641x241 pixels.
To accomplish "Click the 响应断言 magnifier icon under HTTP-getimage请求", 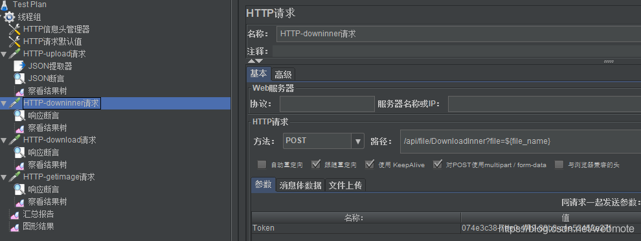I will 19,189.
